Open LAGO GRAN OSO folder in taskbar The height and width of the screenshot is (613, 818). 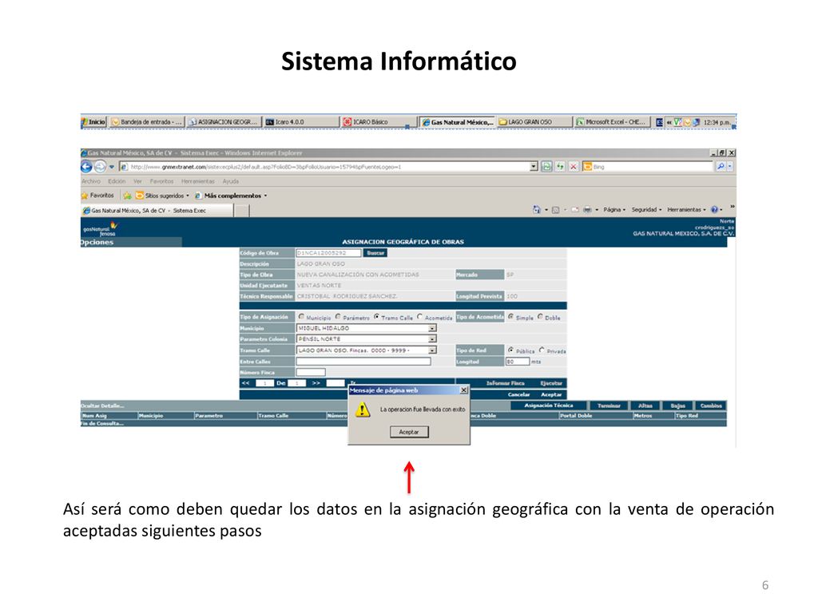533,122
